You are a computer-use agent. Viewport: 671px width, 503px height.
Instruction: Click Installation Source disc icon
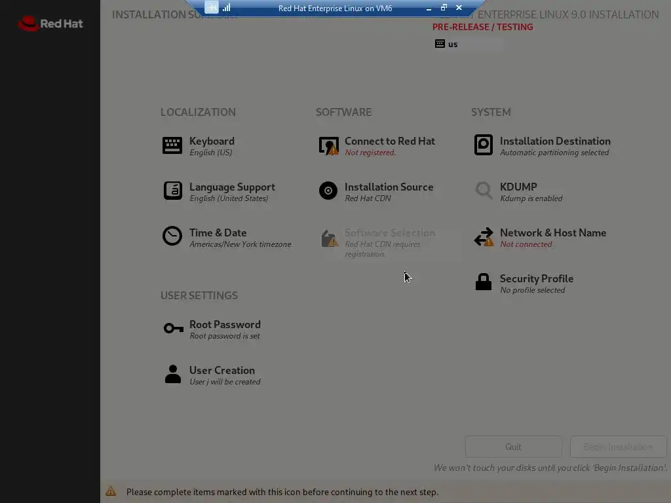tap(328, 191)
